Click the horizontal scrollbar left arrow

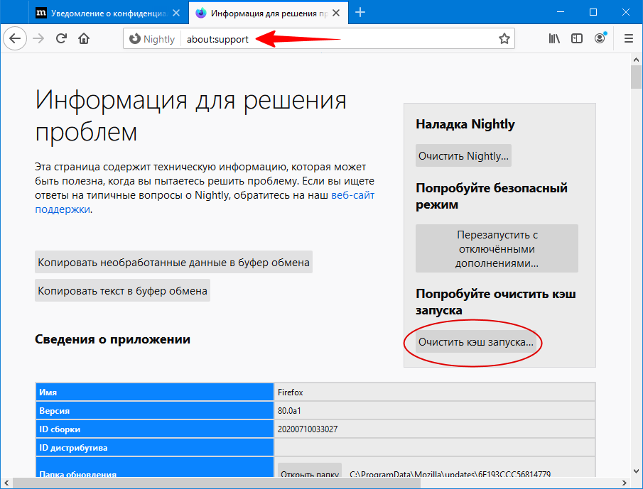point(6,483)
